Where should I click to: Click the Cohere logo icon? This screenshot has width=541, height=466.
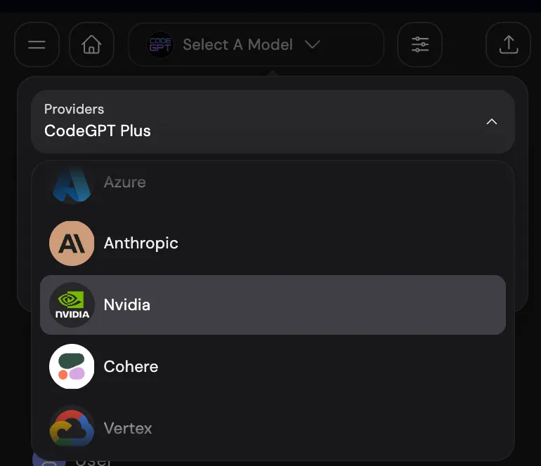72,366
